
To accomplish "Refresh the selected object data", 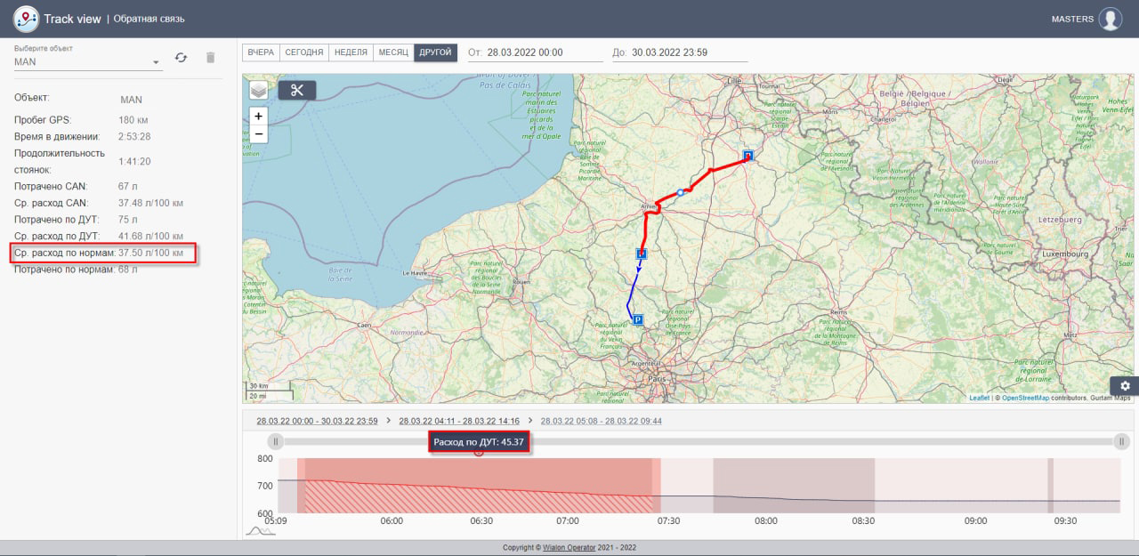I will (181, 58).
